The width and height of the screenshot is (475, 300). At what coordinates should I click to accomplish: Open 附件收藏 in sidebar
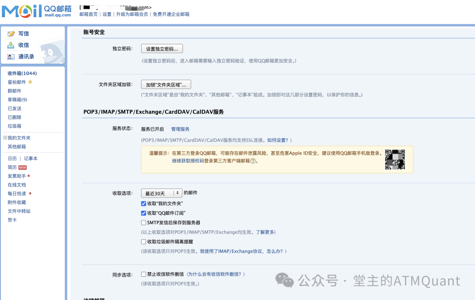pos(17,202)
